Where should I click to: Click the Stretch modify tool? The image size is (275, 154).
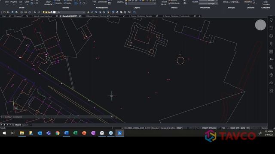pyautogui.click(x=57, y=3)
